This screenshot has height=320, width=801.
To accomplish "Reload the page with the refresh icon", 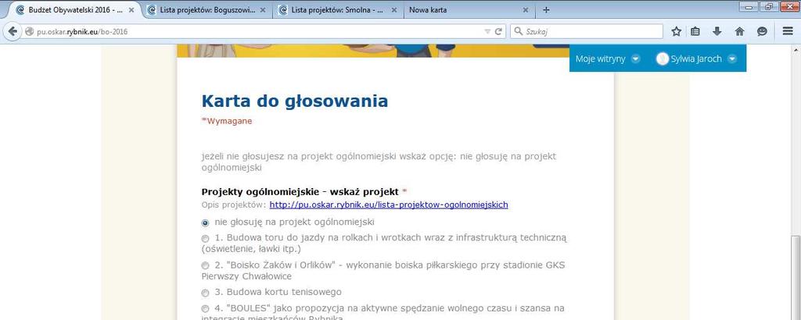I will tap(498, 31).
